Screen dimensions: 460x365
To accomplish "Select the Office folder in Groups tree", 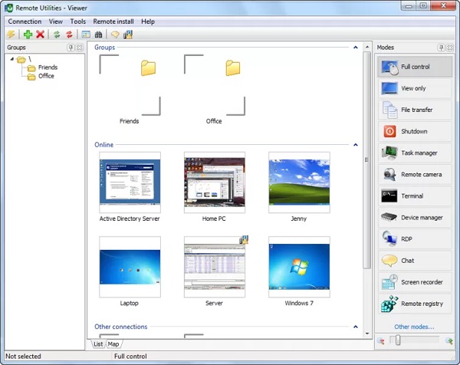I will (46, 76).
